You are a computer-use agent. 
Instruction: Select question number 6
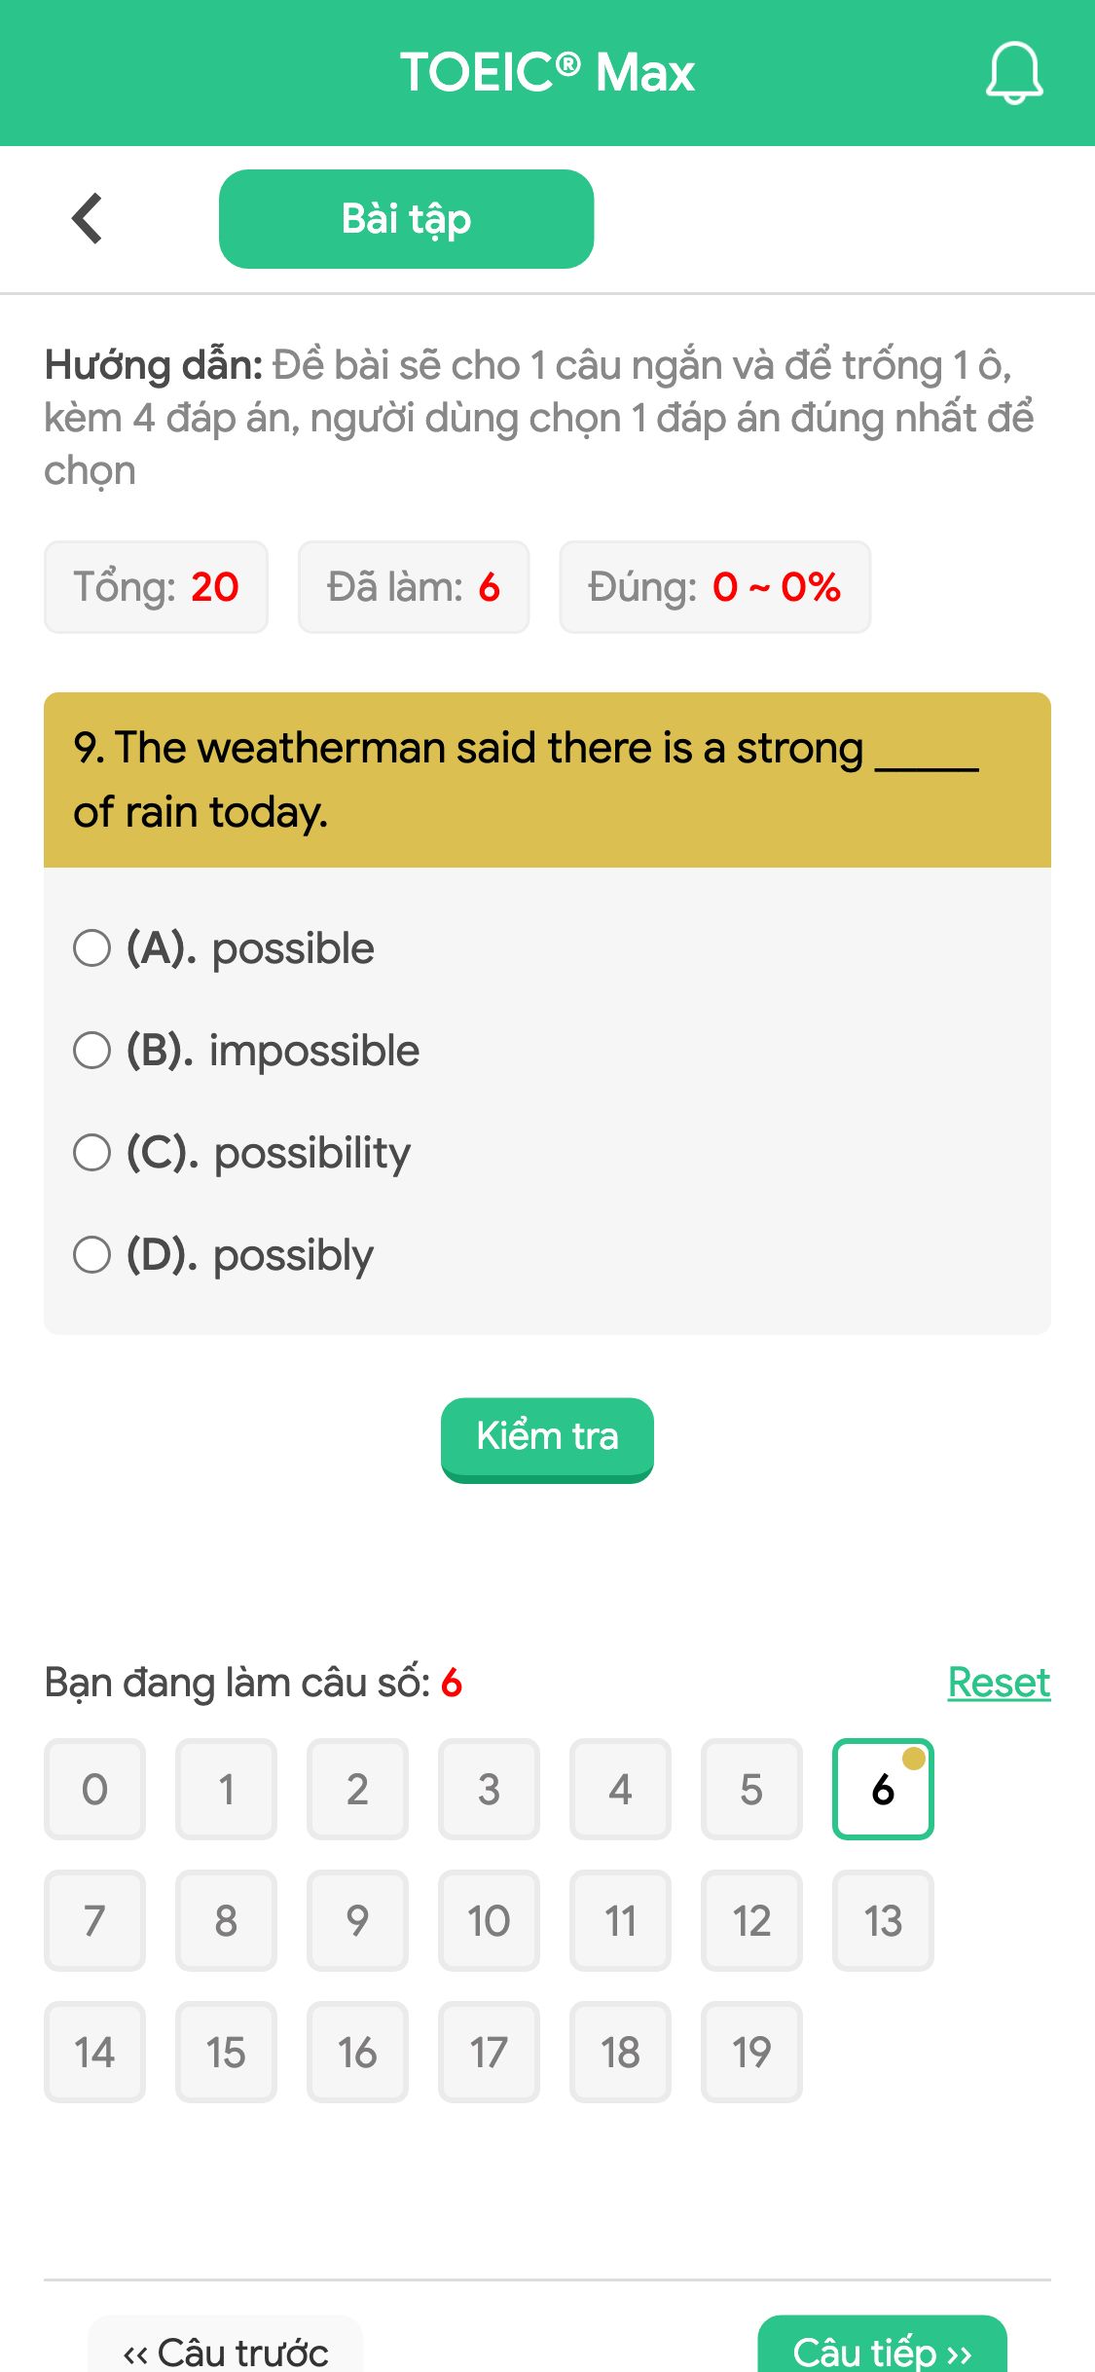click(883, 1789)
